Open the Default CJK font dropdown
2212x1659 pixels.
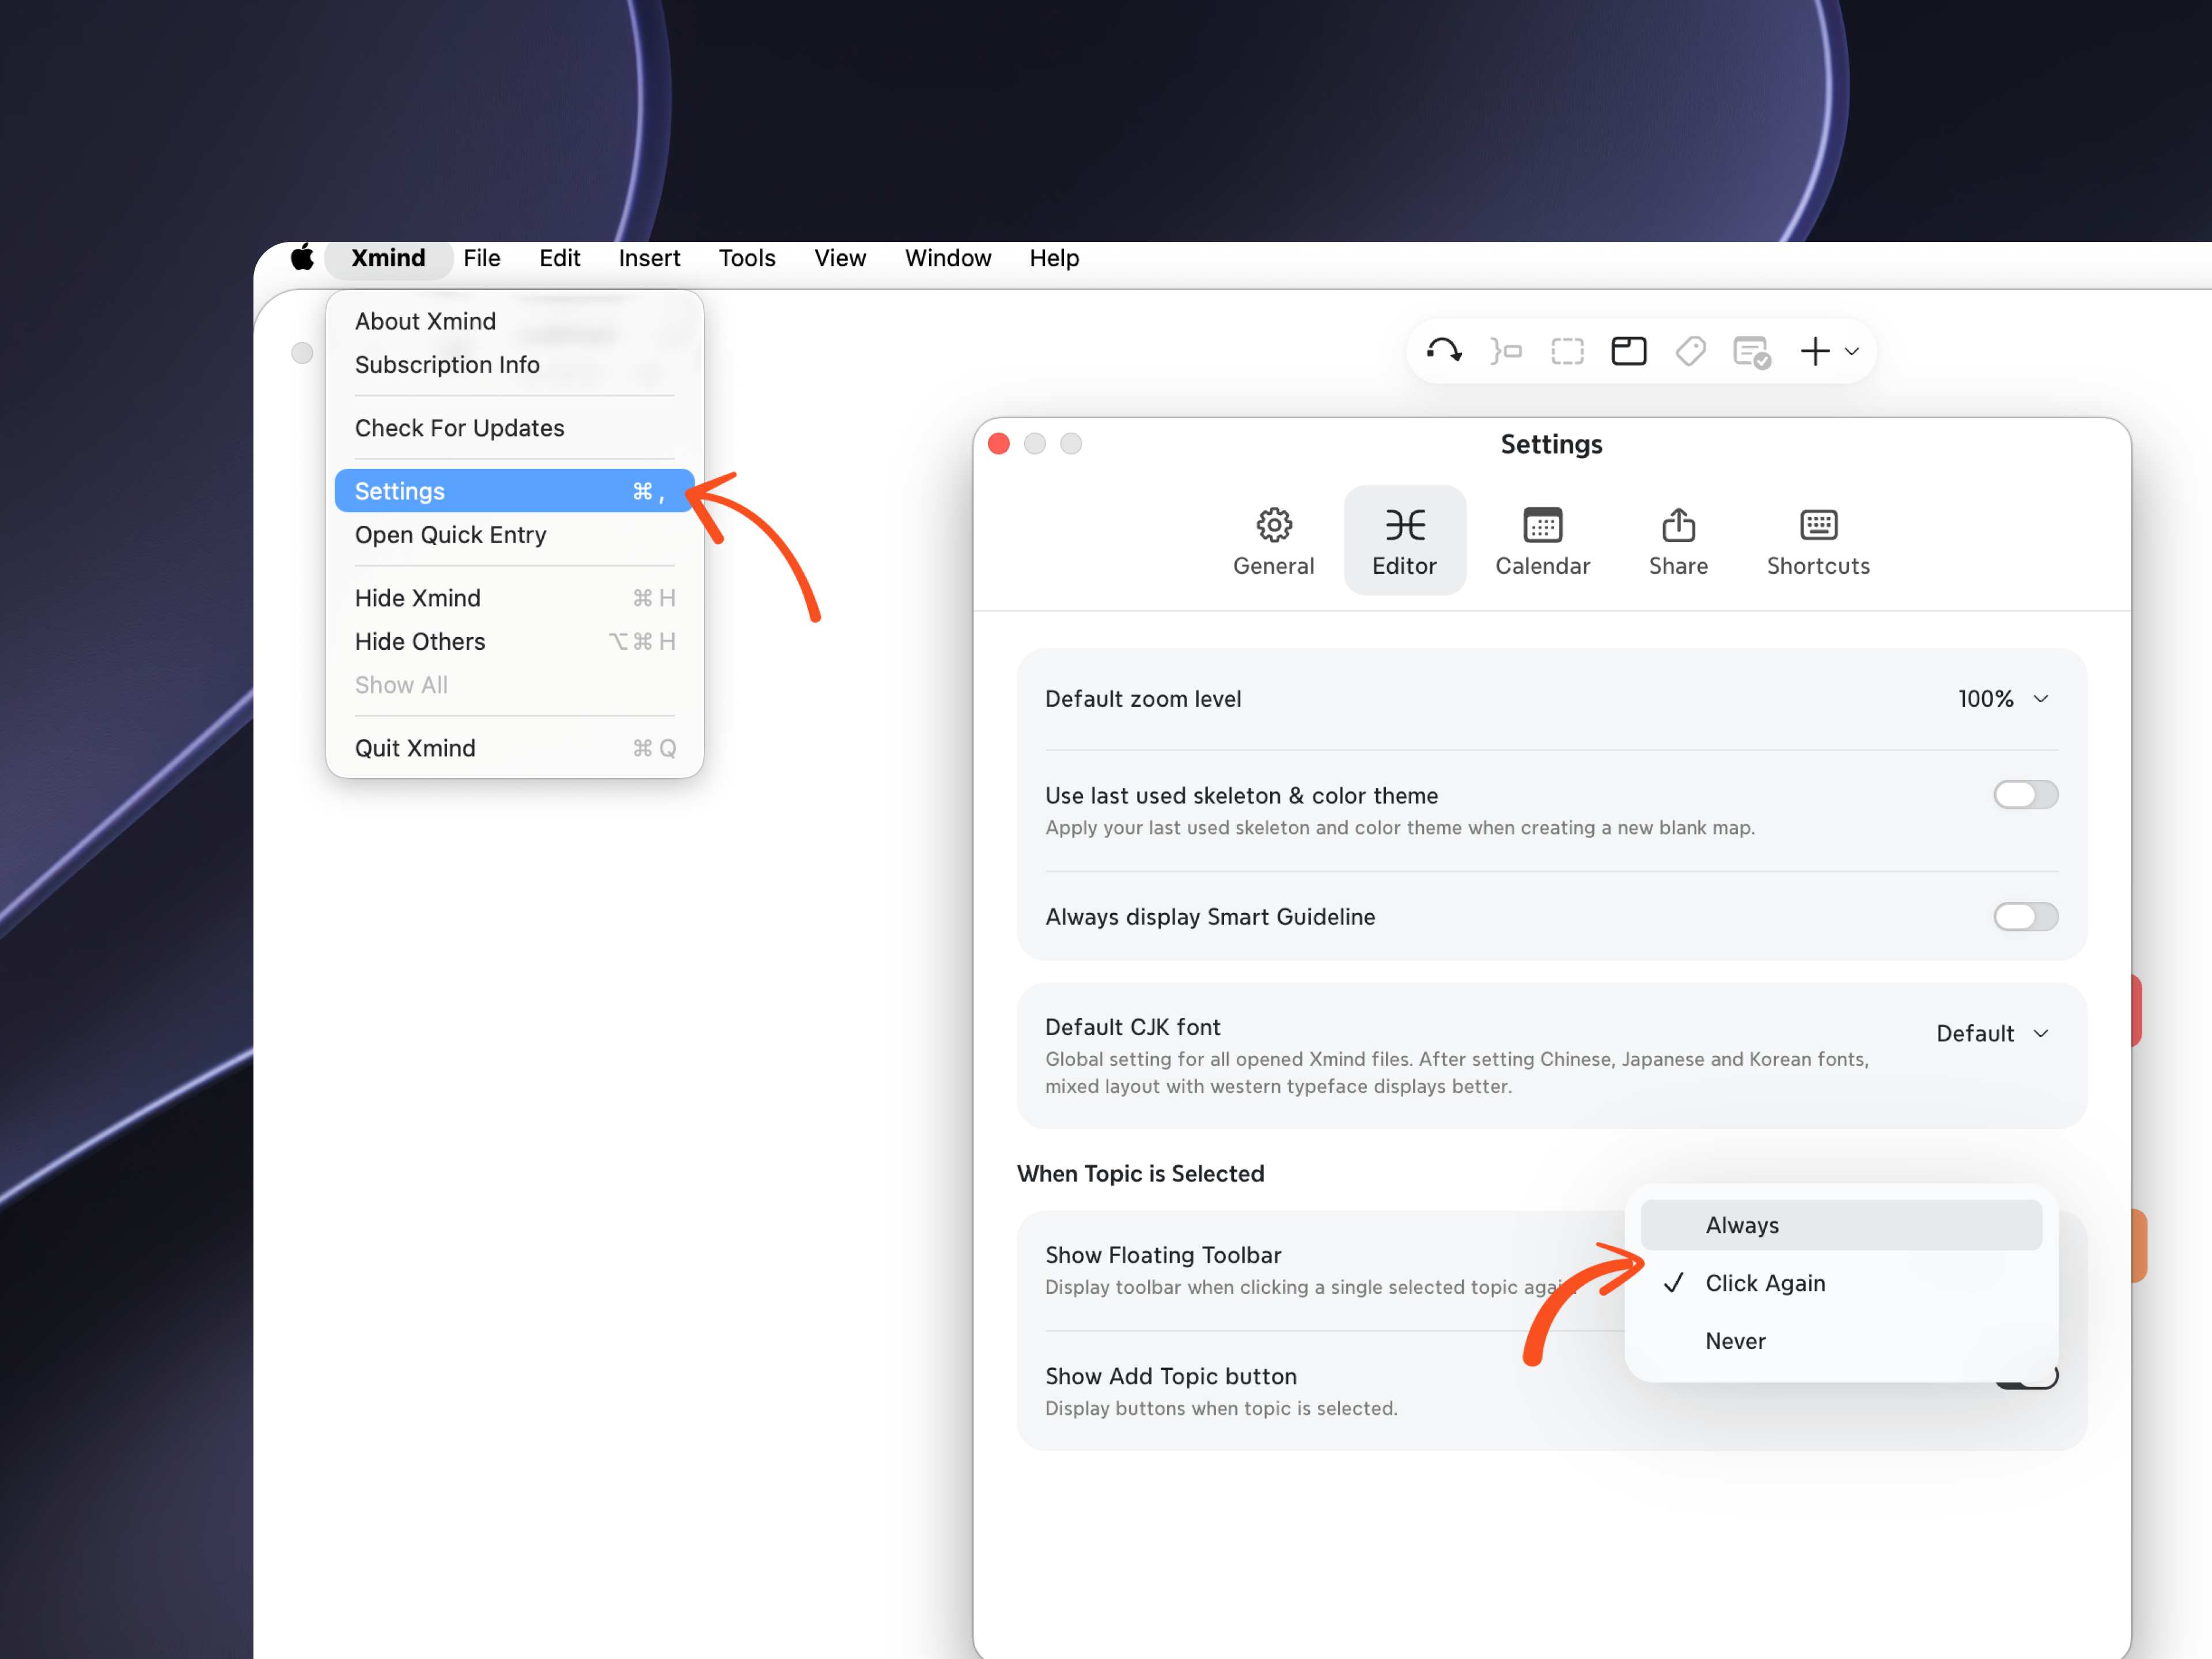pyautogui.click(x=1993, y=1033)
